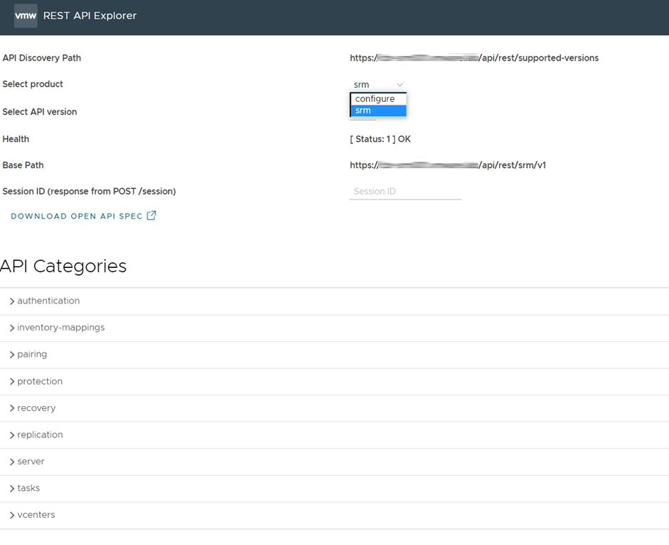Choose srm from product list
This screenshot has width=669, height=545.
click(379, 110)
